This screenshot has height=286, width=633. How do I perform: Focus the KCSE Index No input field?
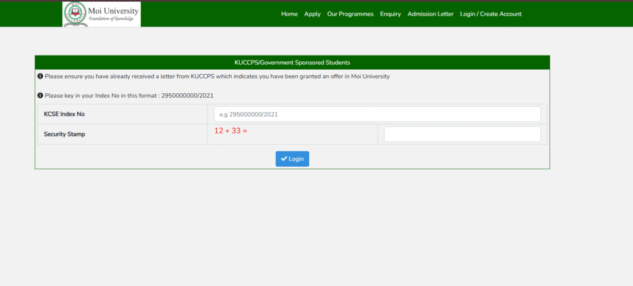pyautogui.click(x=377, y=114)
